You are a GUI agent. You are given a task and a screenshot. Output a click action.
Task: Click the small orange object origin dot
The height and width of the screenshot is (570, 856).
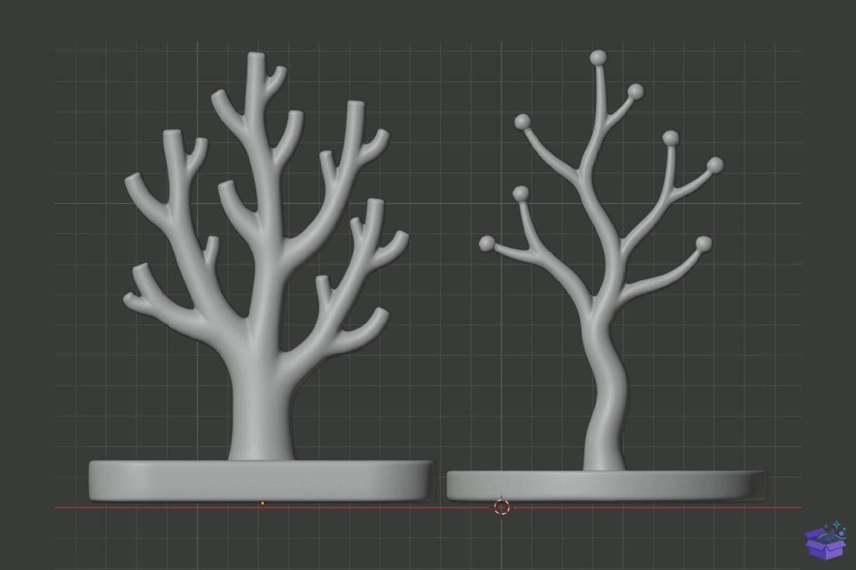coord(262,503)
